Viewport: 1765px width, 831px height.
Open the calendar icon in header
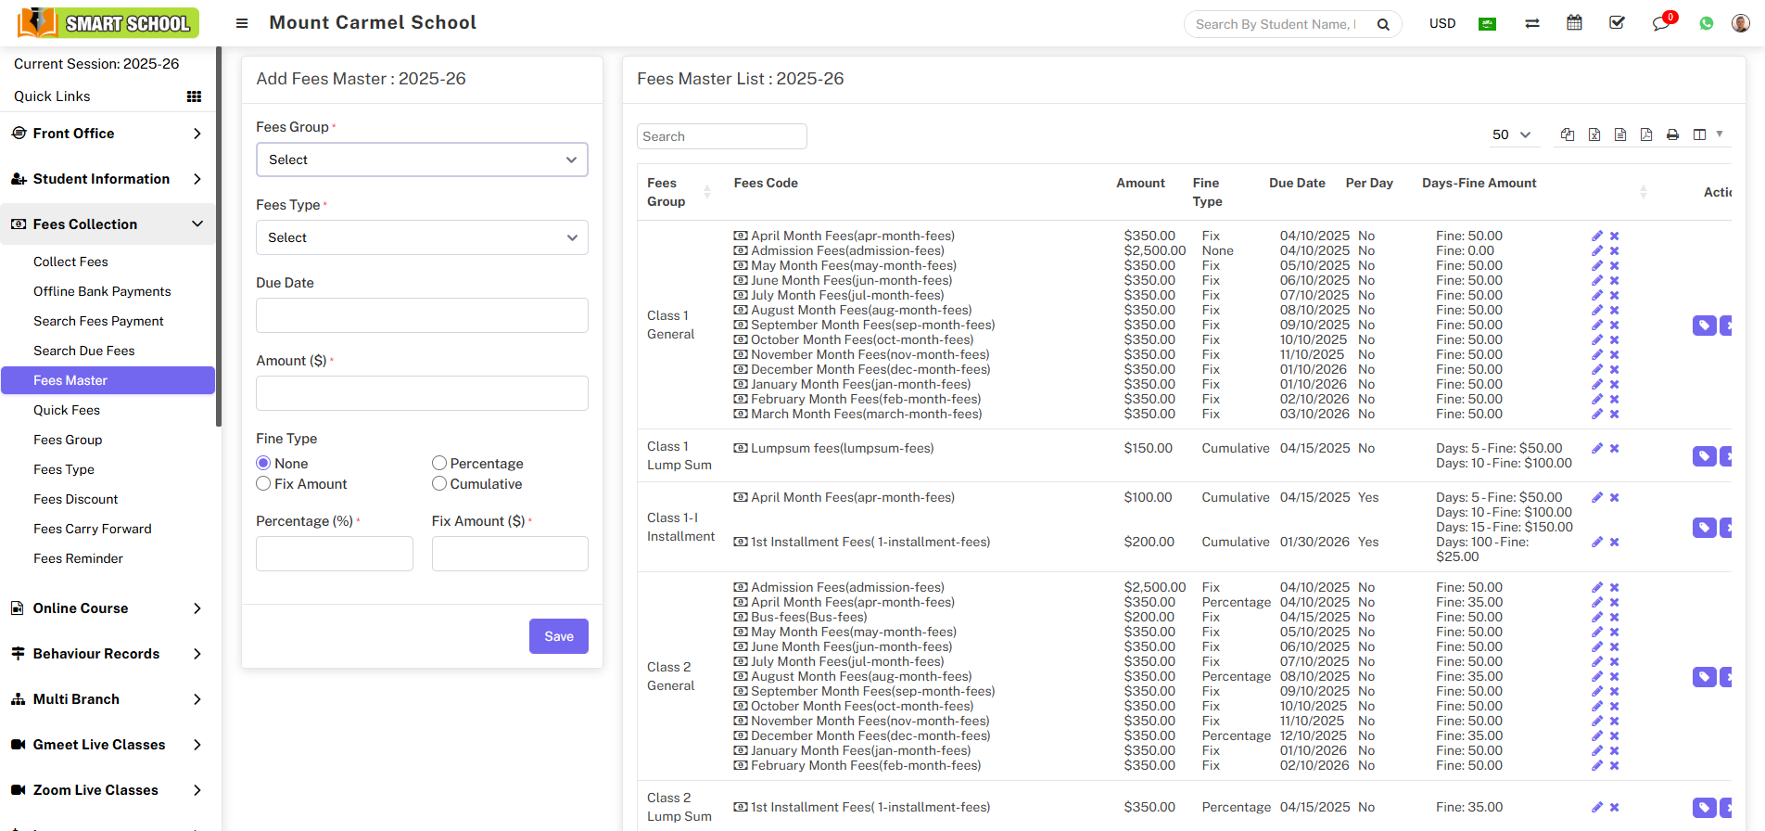(x=1574, y=23)
